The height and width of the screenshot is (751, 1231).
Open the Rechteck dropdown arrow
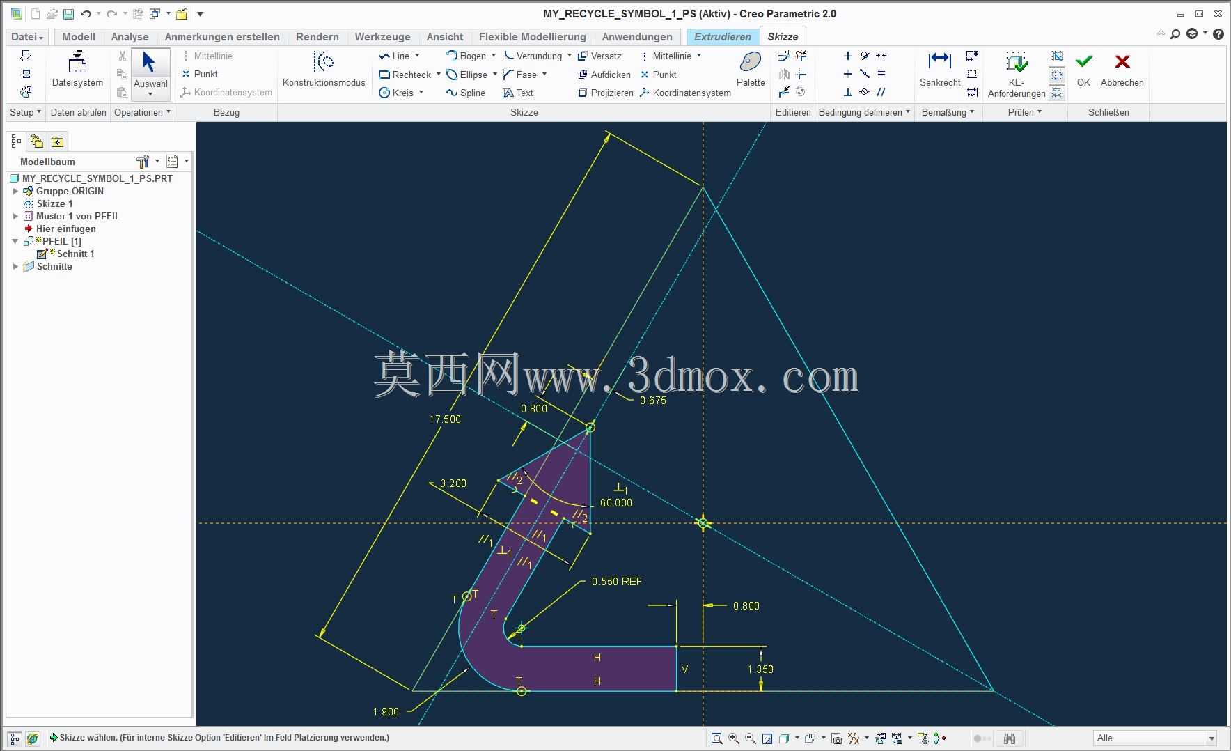coord(438,75)
